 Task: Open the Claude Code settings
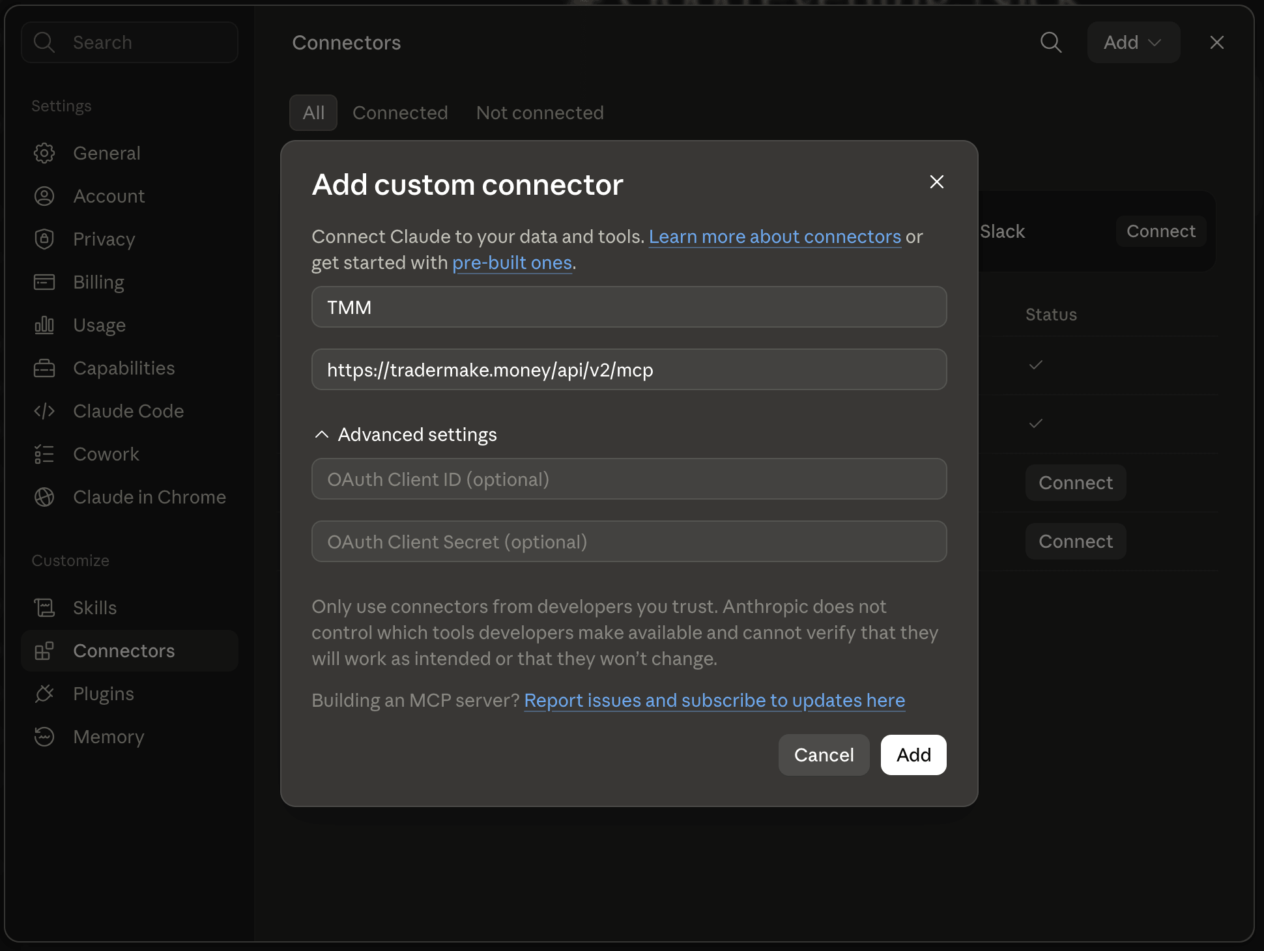(x=130, y=411)
